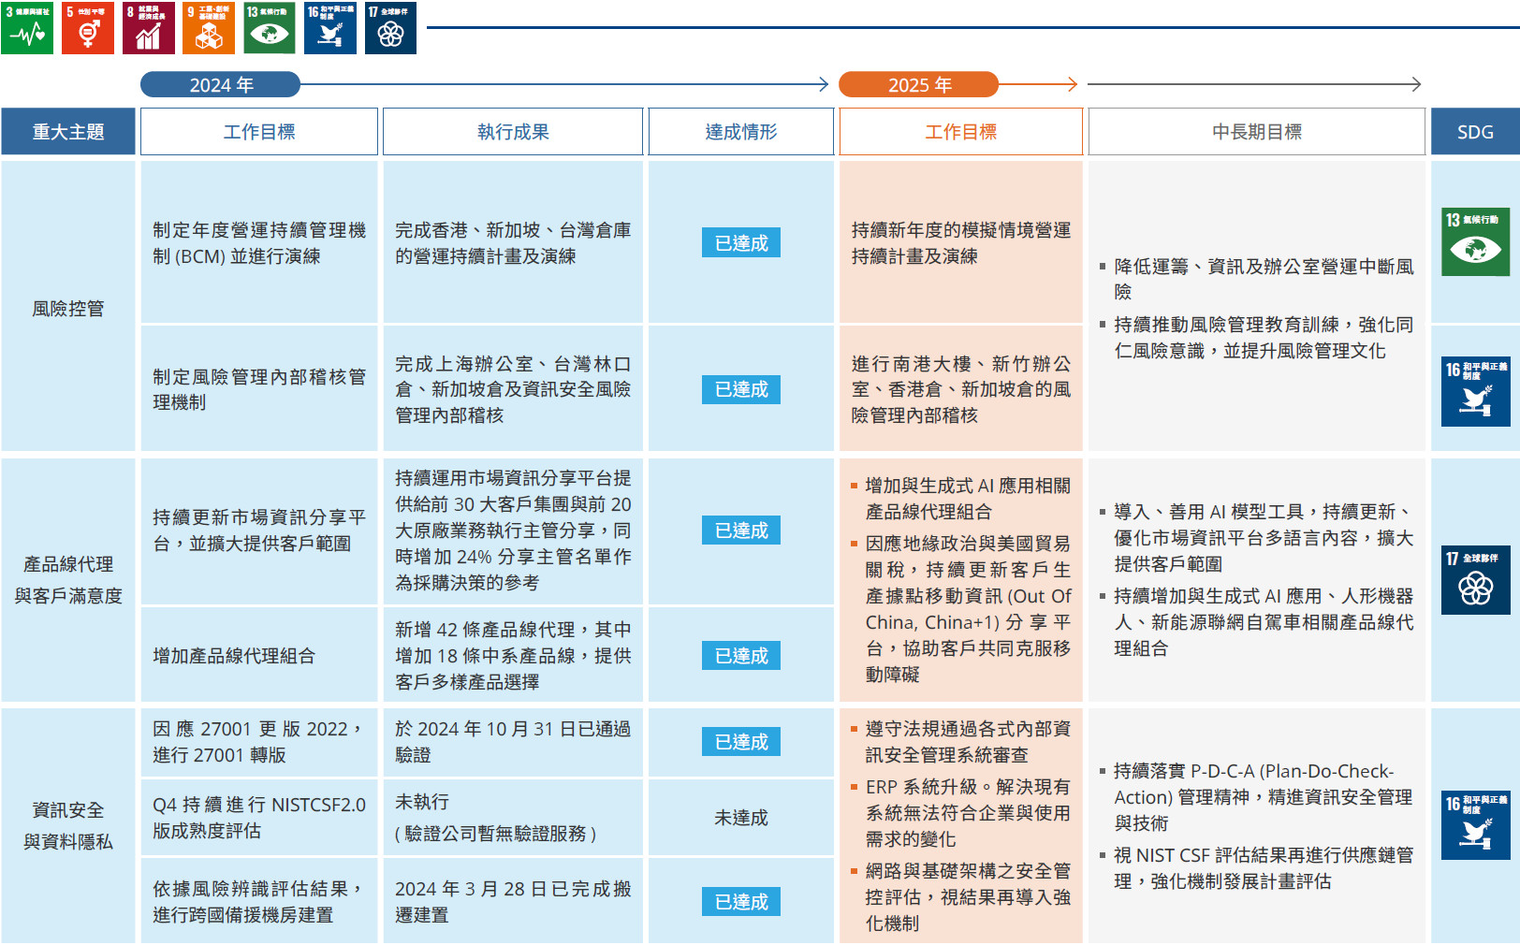Viewport: 1520px width, 945px height.
Task: Select the 中長期目標 column header
Action: pyautogui.click(x=1256, y=132)
